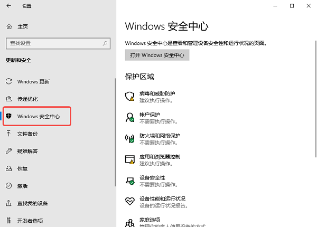This screenshot has height=227, width=317.
Task: Open the 防火墙和网络保护 link
Action: point(160,136)
